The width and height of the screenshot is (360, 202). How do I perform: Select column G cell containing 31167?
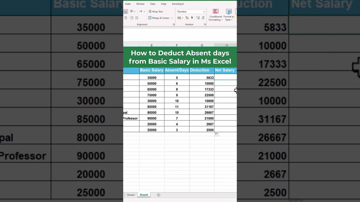pos(202,107)
